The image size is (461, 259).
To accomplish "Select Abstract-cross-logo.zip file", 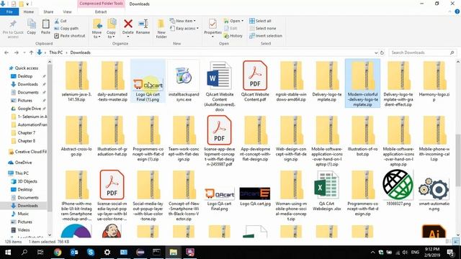I will pyautogui.click(x=76, y=136).
